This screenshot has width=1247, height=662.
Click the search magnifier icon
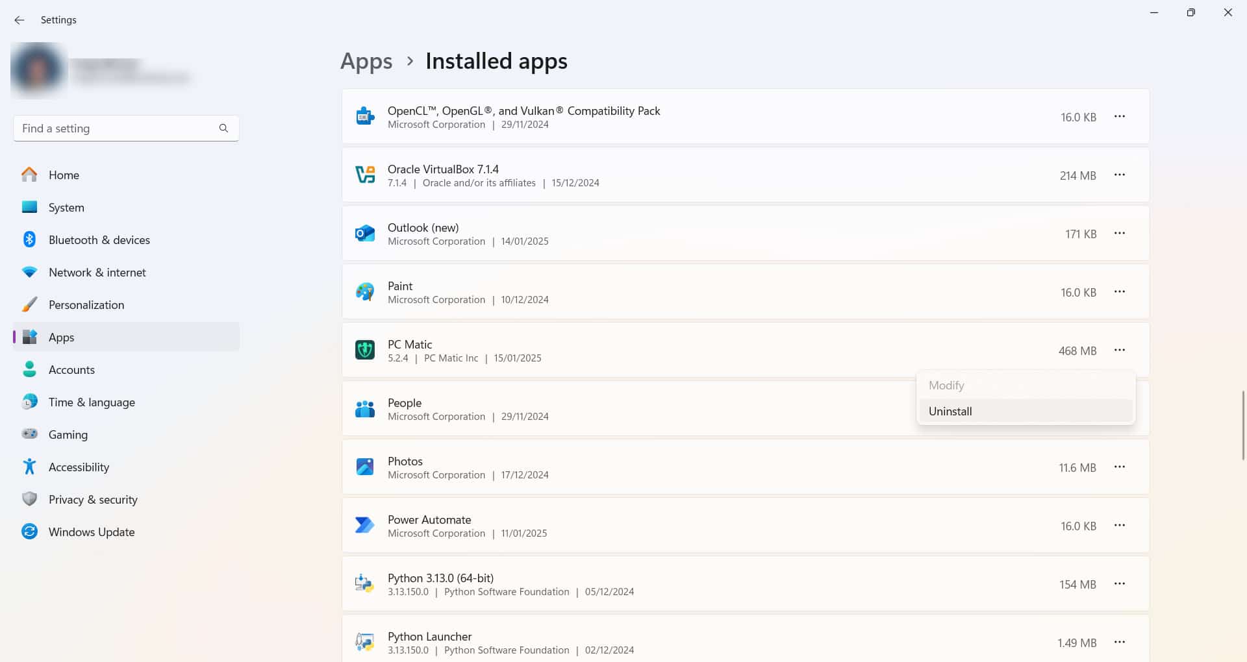(223, 129)
